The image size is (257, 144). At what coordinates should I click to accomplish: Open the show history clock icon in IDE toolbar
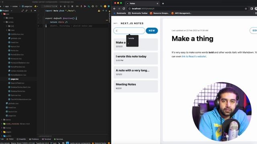tap(93, 6)
